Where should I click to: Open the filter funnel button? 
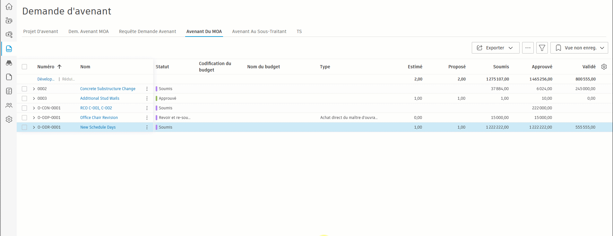[x=542, y=48]
